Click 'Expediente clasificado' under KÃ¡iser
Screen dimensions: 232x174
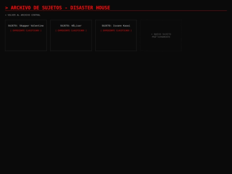point(71,31)
